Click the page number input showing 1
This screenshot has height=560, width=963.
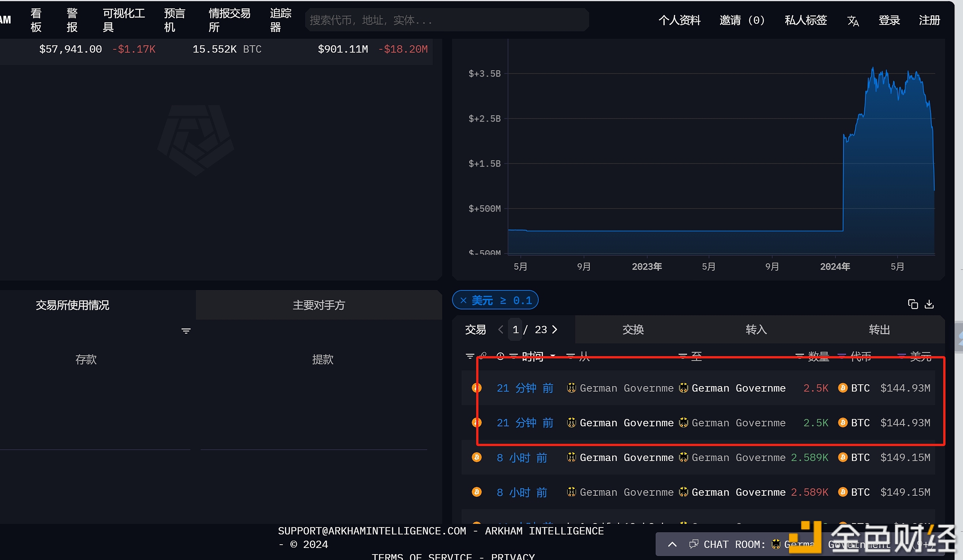(x=515, y=329)
